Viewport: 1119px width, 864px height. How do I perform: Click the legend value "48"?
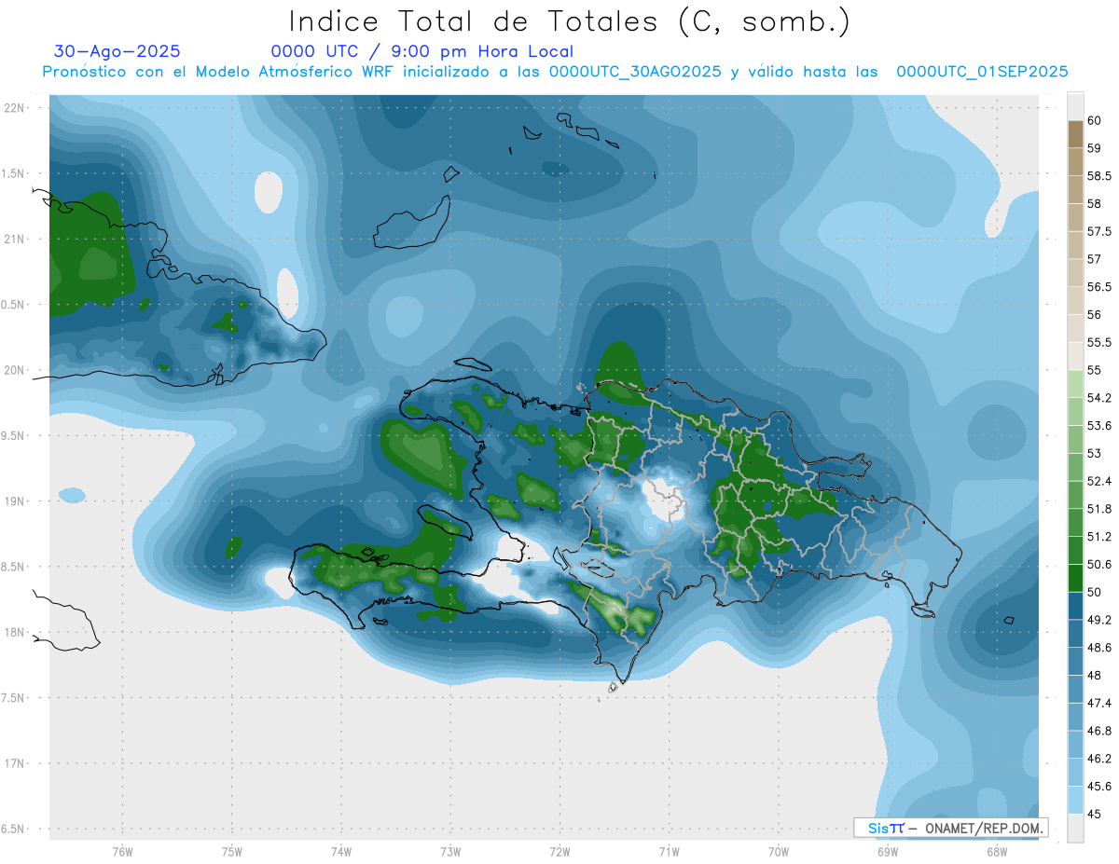[x=1095, y=675]
